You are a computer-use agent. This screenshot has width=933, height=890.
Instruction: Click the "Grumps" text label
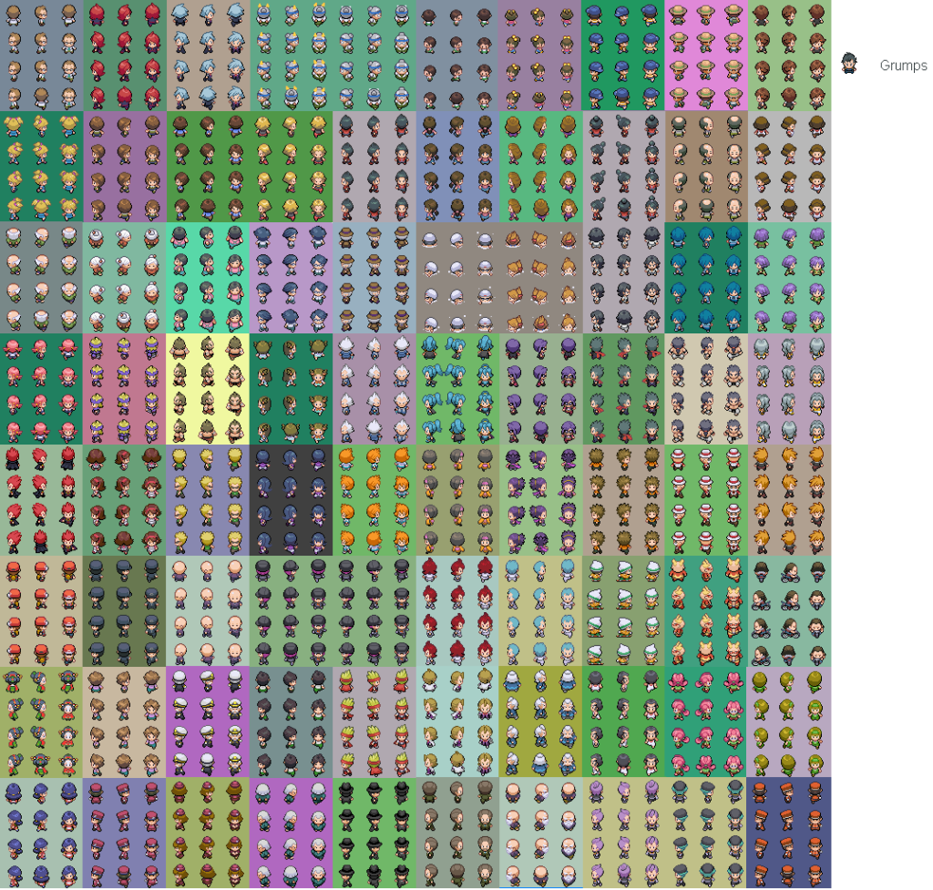point(903,66)
